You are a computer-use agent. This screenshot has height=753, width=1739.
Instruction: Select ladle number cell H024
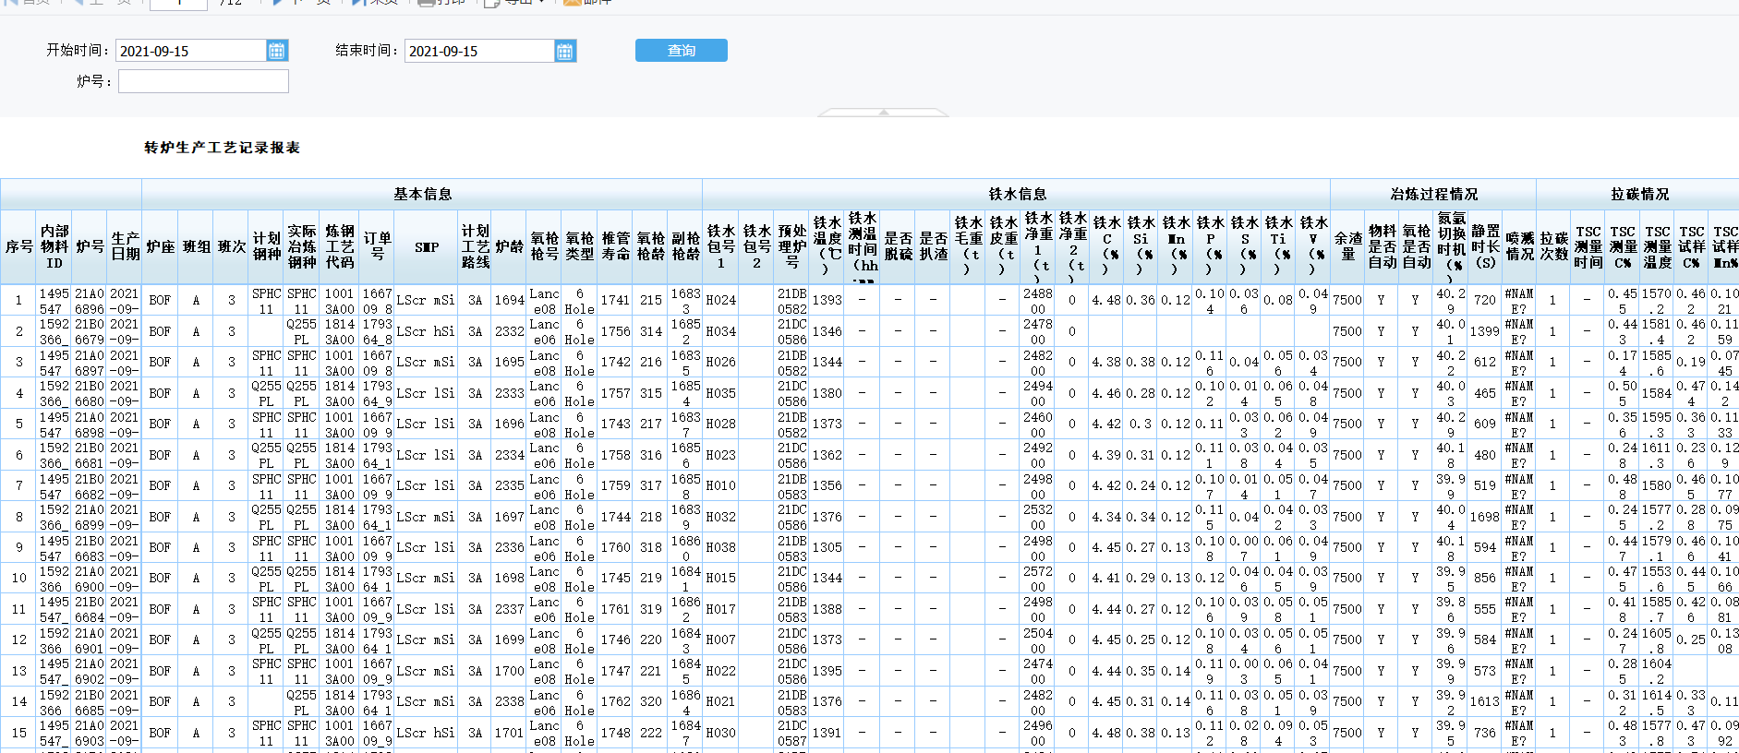click(x=720, y=300)
